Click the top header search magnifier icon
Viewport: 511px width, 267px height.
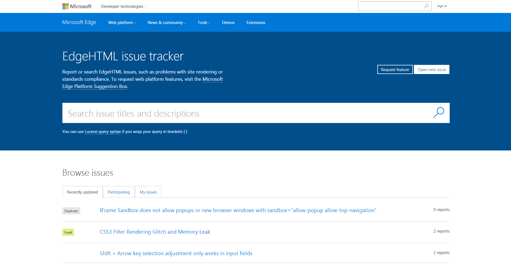point(427,6)
